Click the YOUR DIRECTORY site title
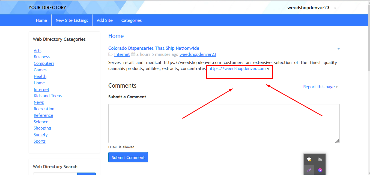Viewport: 370px width, 175px height. [47, 8]
